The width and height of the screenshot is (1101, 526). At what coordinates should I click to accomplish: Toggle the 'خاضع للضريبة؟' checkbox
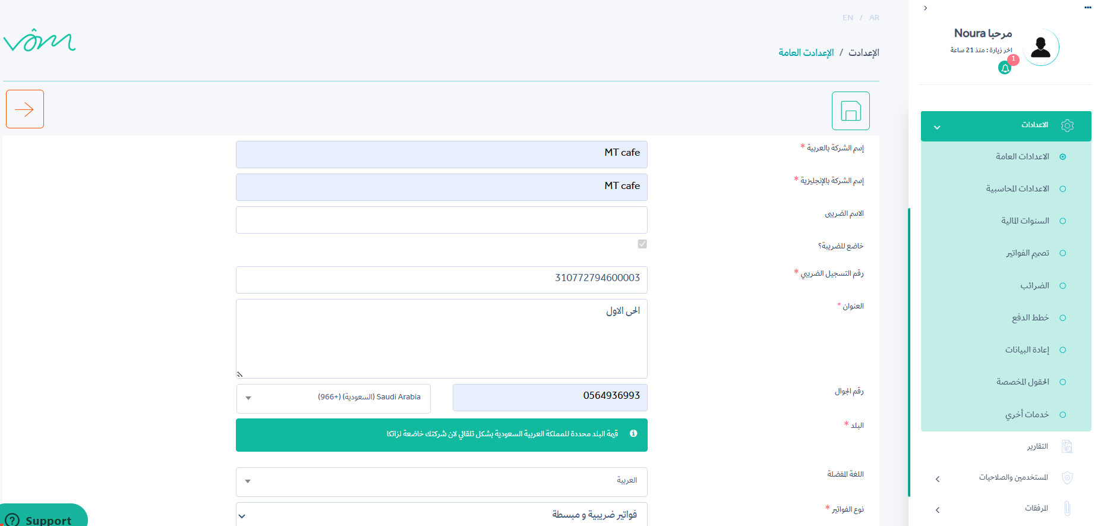click(x=642, y=244)
